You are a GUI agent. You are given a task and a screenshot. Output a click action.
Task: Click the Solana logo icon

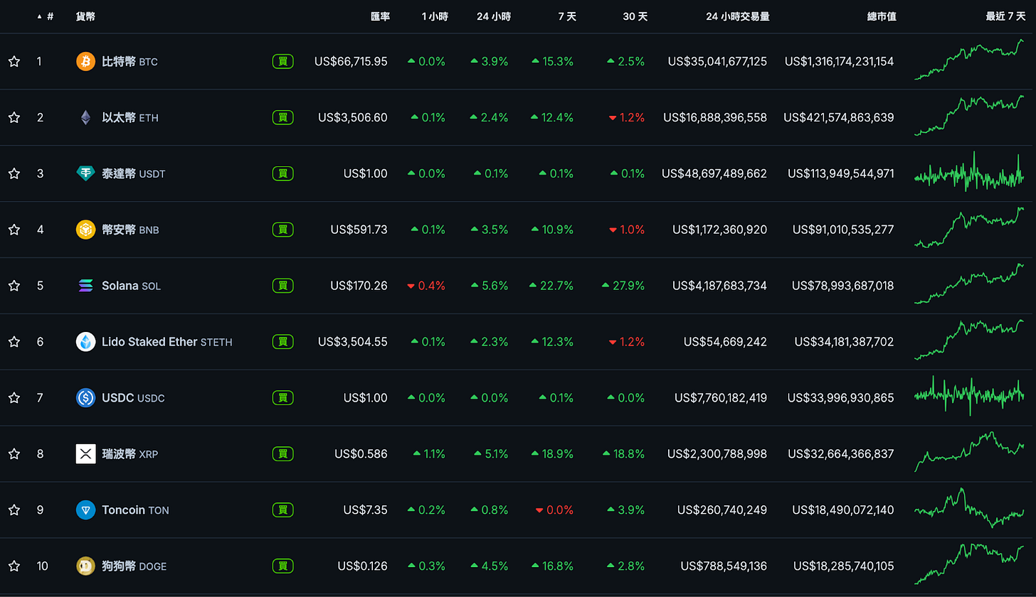tap(85, 286)
